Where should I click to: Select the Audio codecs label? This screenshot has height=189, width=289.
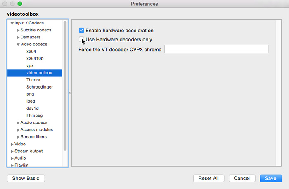click(34, 122)
